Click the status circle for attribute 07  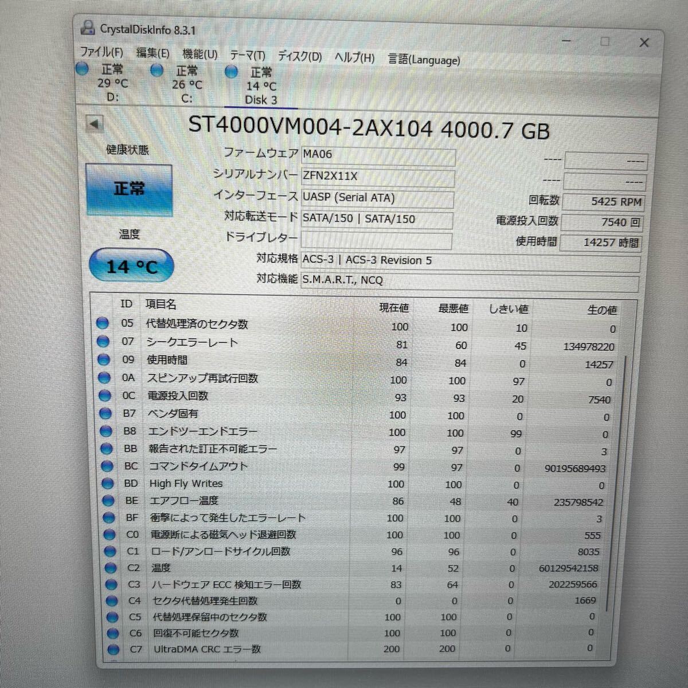[103, 342]
